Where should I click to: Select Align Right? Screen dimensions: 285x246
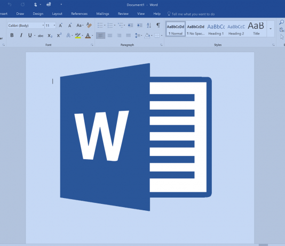[x=119, y=35]
